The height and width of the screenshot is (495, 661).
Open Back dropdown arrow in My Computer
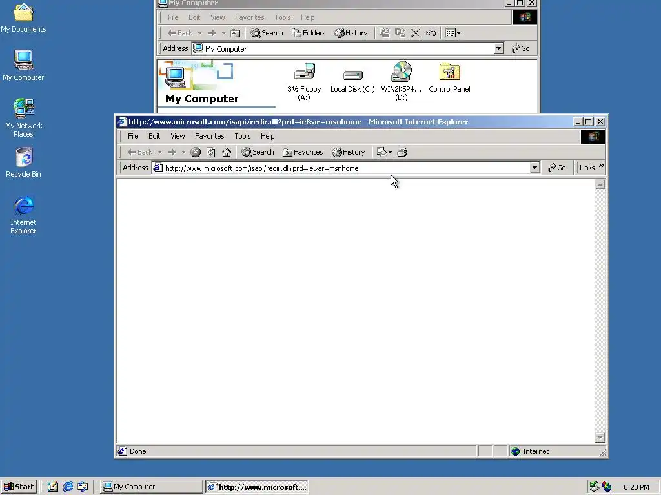pos(200,33)
